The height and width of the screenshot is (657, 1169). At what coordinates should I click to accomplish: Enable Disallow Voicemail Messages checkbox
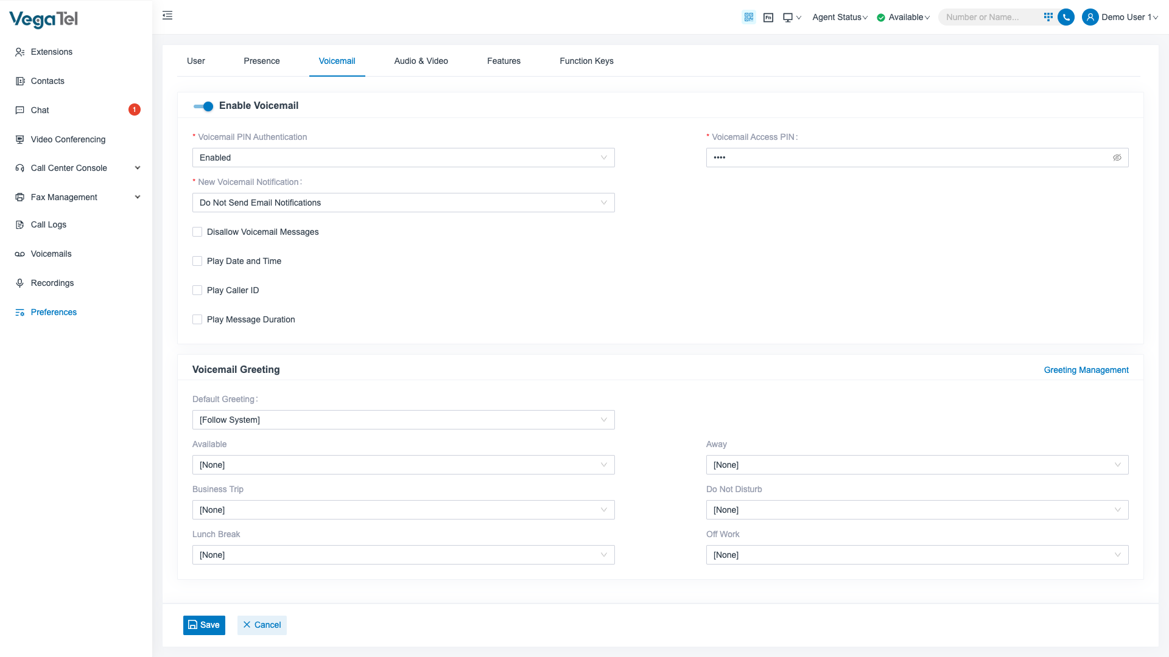197,232
